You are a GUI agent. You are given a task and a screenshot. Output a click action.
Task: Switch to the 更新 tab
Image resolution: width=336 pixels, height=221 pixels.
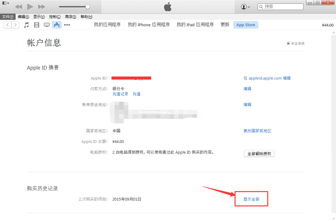pyautogui.click(x=225, y=25)
